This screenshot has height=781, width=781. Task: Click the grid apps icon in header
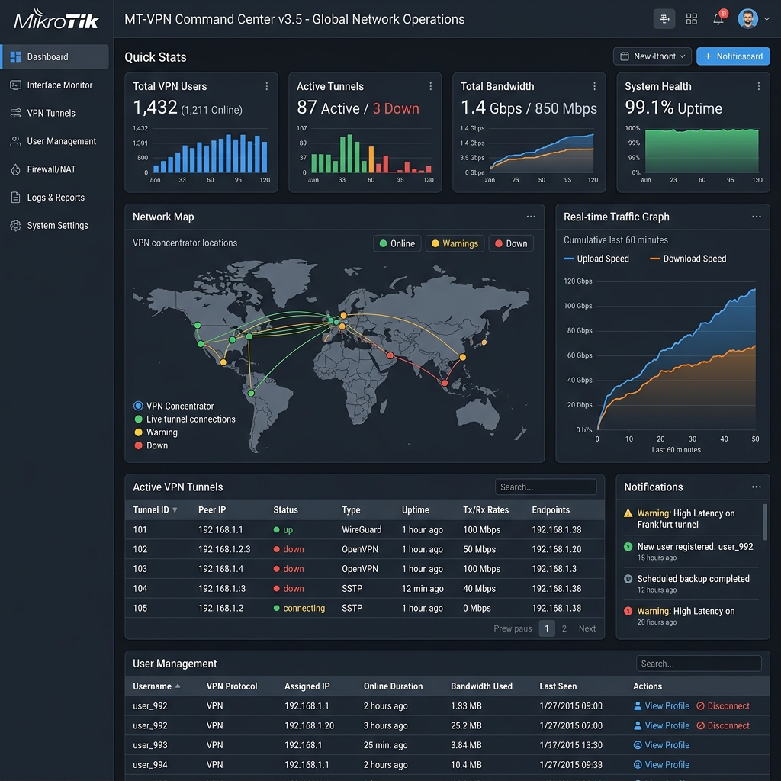pyautogui.click(x=691, y=19)
